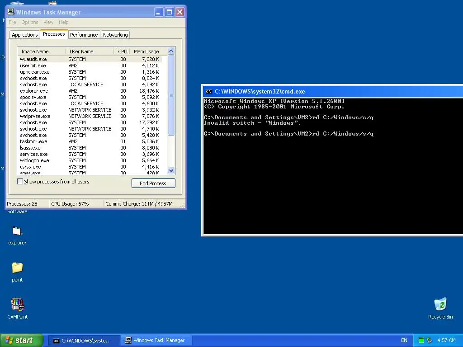The width and height of the screenshot is (463, 347).
Task: Open the View menu in Task Manager
Action: 48,22
